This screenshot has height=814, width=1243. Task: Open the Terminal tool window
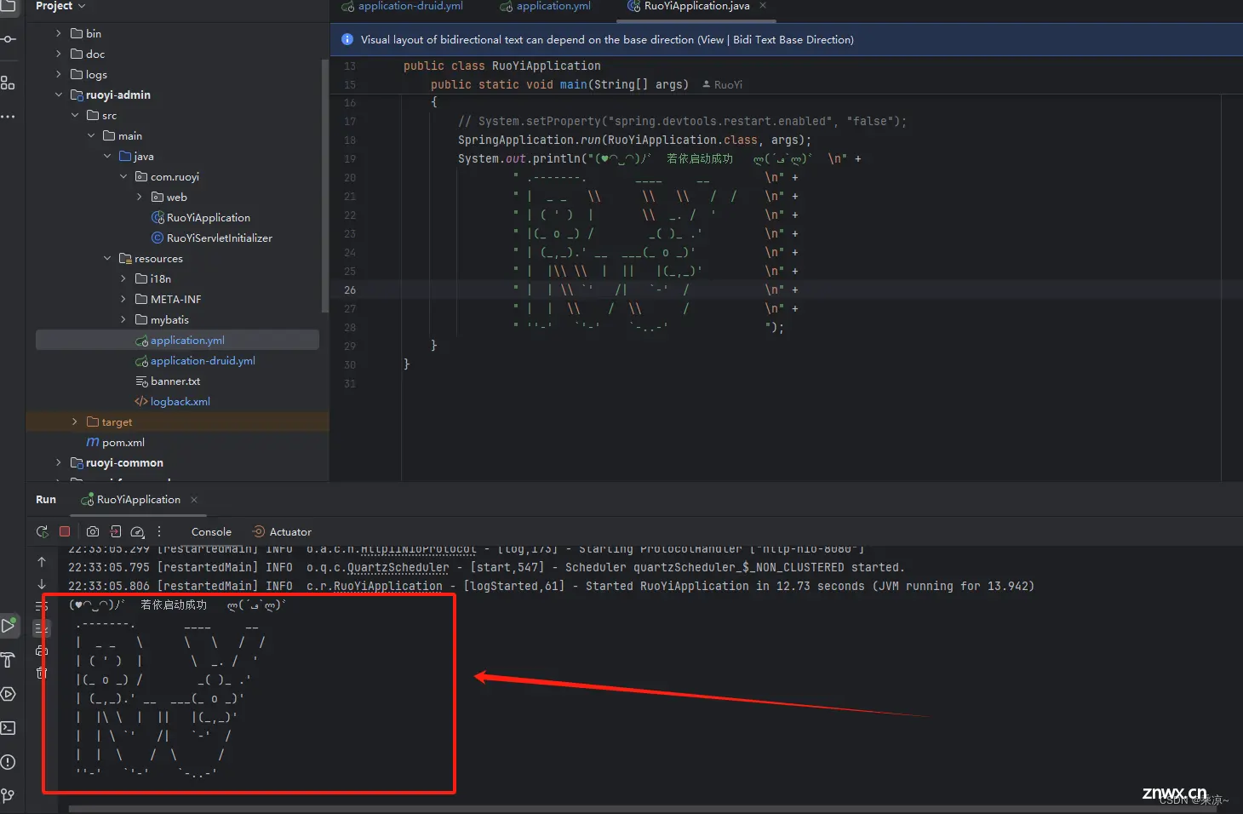pyautogui.click(x=9, y=728)
